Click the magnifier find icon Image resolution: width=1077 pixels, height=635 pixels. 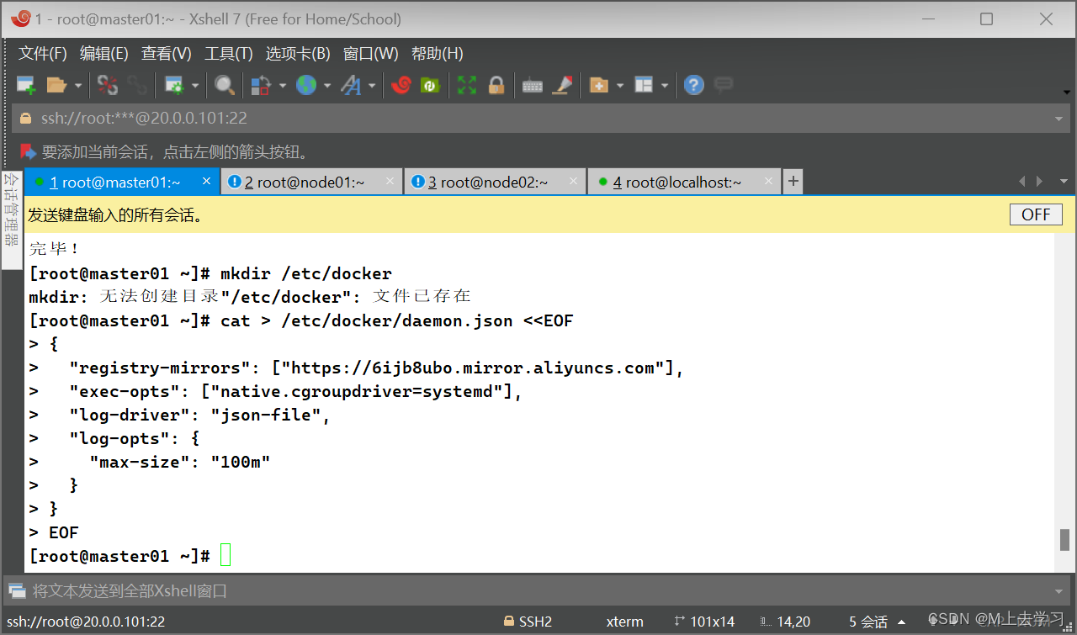[224, 85]
